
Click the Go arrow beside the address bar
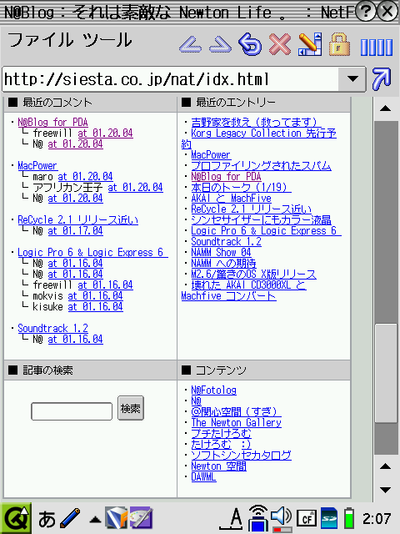382,79
